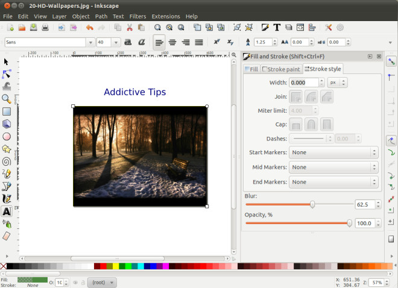Viewport: 398px width, 288px height.
Task: Expand text toolbar overflow arrow
Action: [x=390, y=43]
